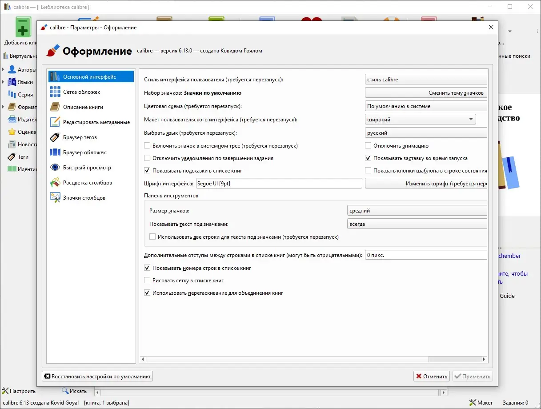The image size is (541, 409).
Task: Switch to Значки столбцов settings page
Action: pos(91,197)
